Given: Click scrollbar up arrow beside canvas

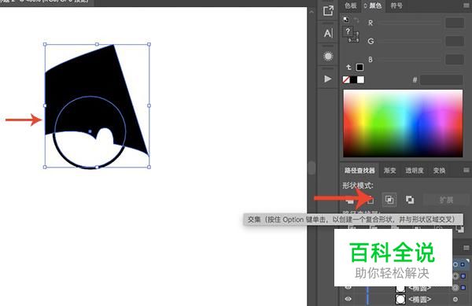Looking at the screenshot, I should coord(312,12).
